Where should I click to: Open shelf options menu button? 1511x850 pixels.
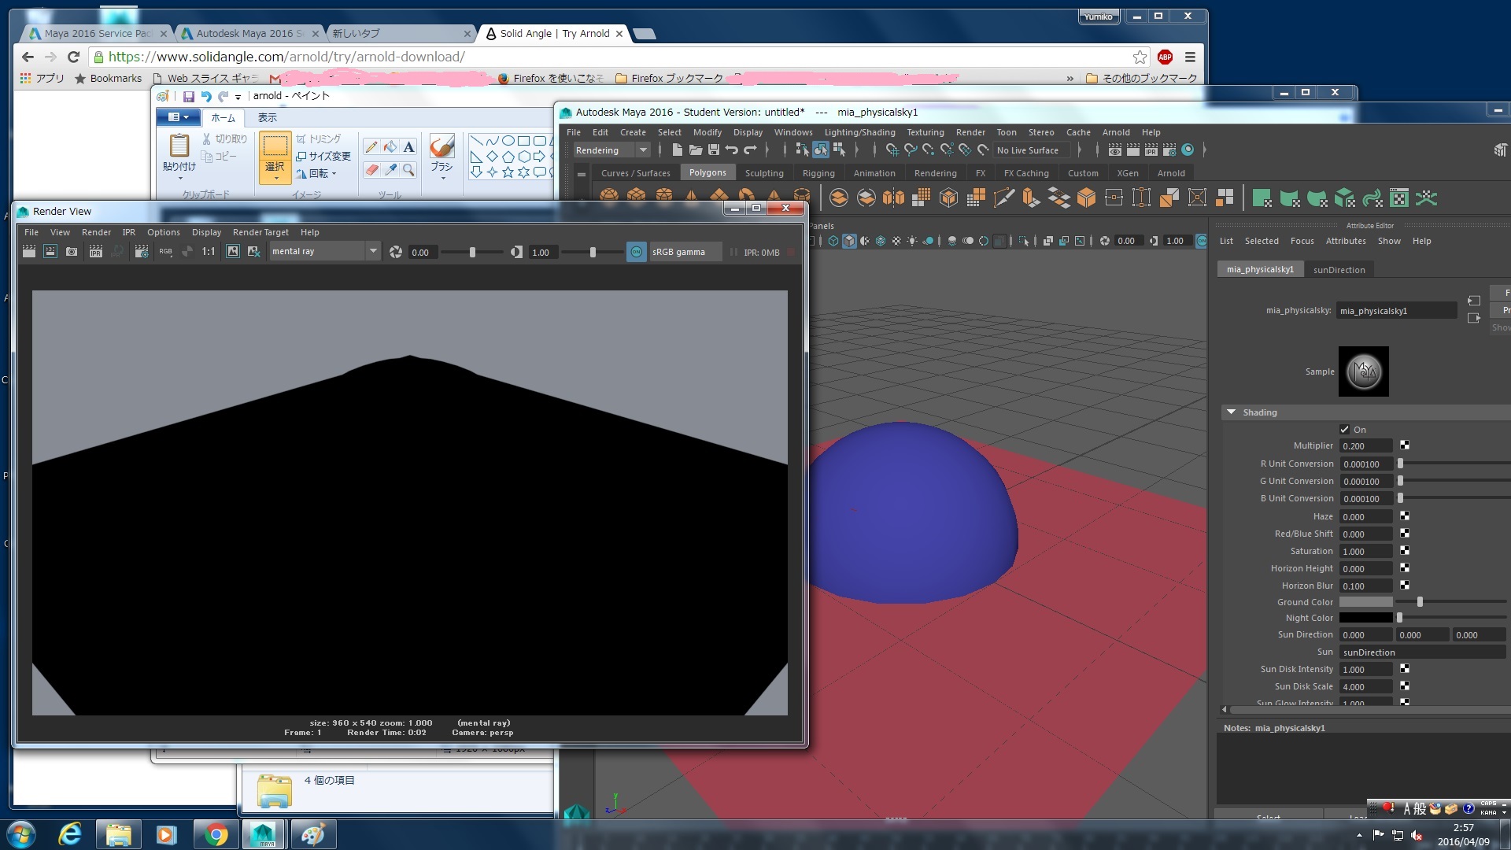point(582,174)
